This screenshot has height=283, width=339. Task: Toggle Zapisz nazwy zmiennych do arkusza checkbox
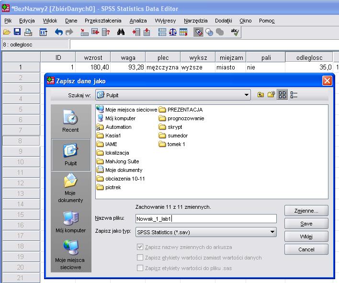pos(140,247)
